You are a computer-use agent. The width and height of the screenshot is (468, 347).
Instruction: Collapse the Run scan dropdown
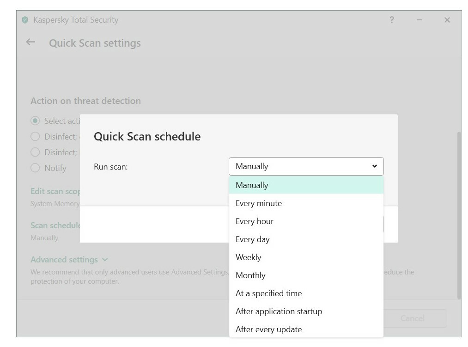[x=306, y=166]
